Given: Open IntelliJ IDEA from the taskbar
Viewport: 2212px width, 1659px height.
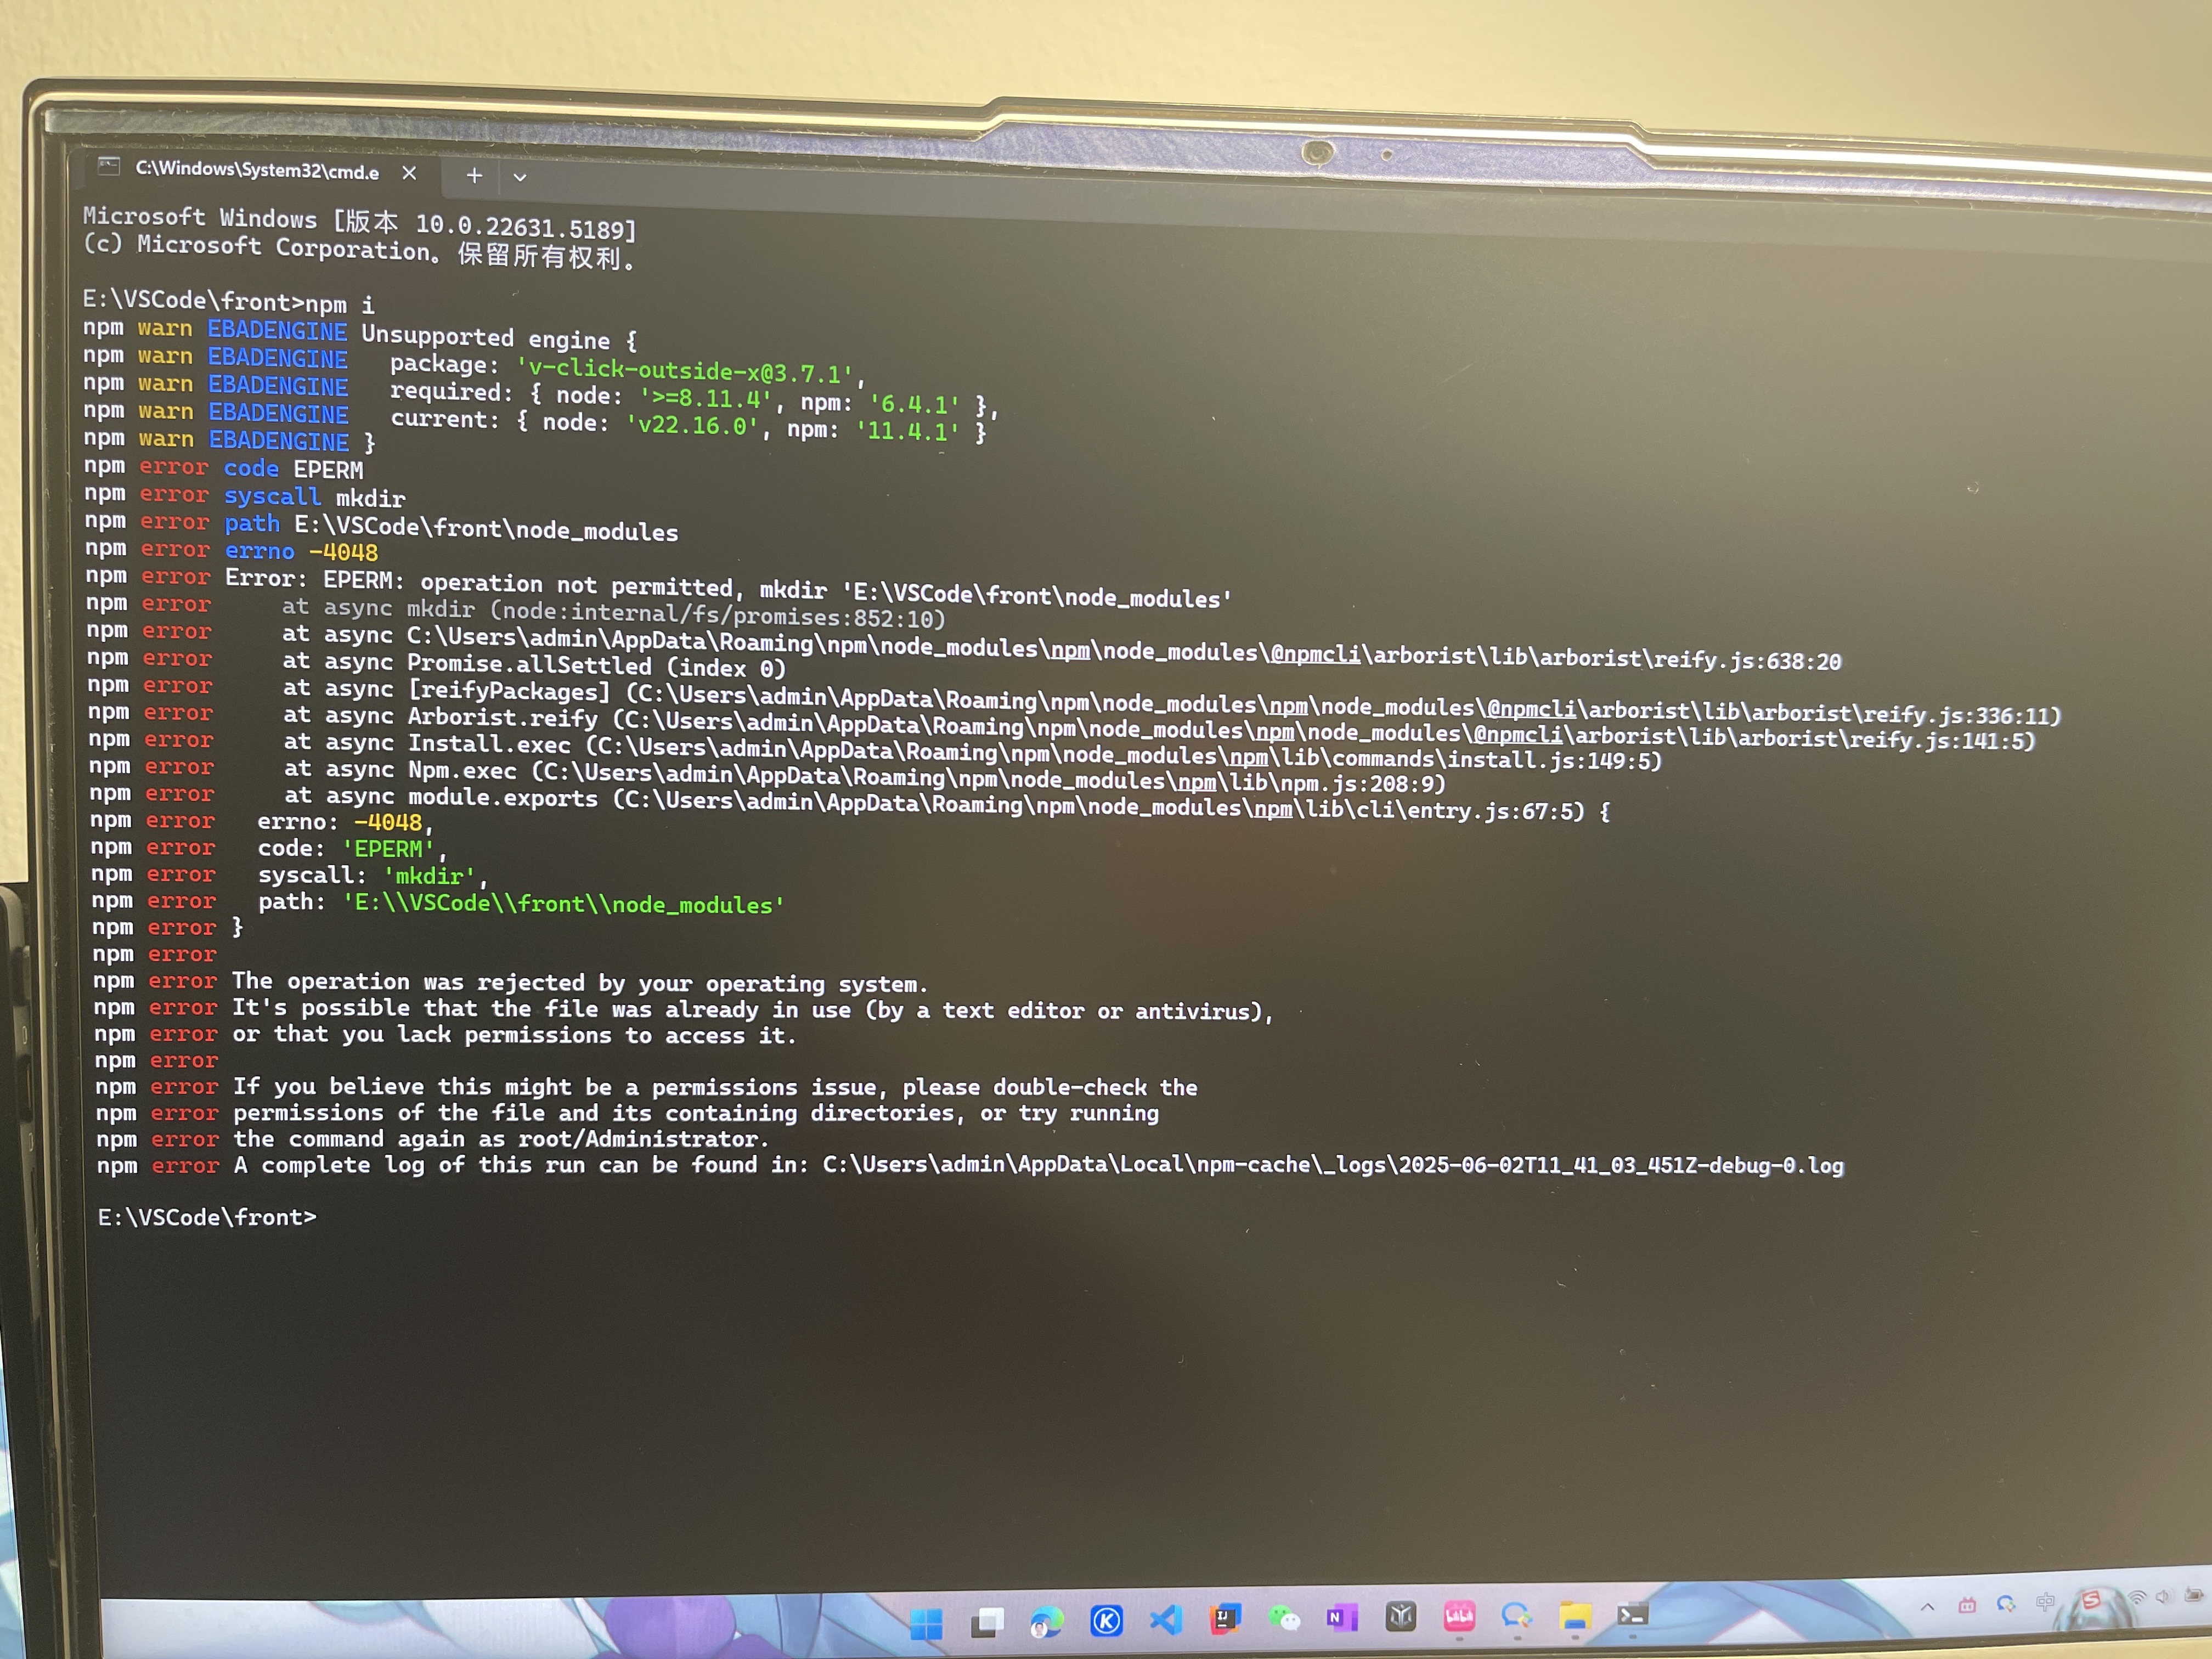Looking at the screenshot, I should tap(1225, 1618).
